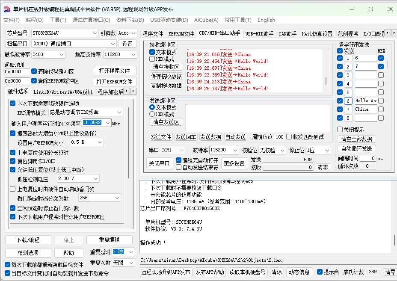Open the Link1D/Writer1A/U8W脱机 tab
This screenshot has height=281, width=397.
tap(63, 92)
